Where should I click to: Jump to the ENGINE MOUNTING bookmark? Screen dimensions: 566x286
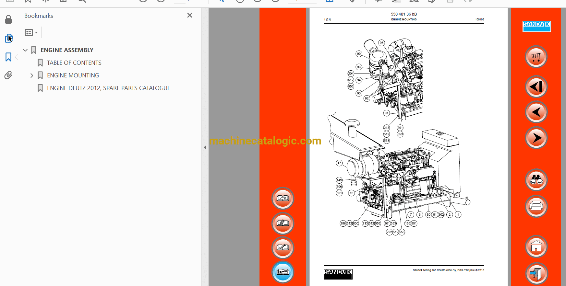(x=73, y=75)
